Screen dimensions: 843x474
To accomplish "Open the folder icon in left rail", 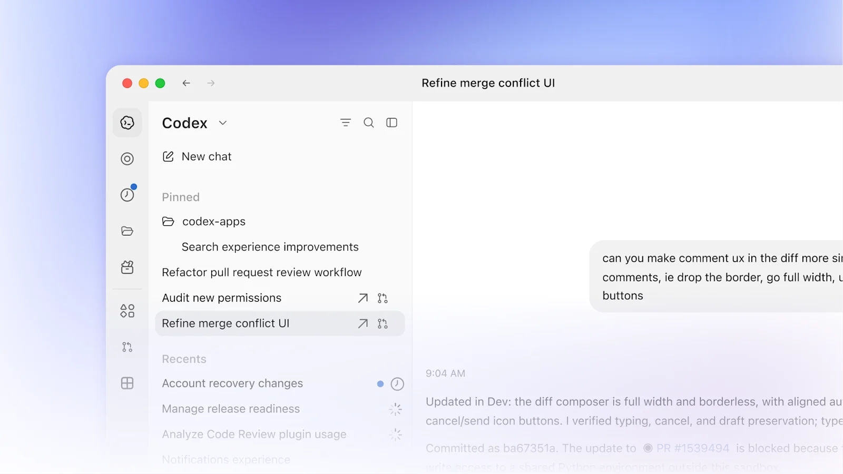I will coord(127,231).
